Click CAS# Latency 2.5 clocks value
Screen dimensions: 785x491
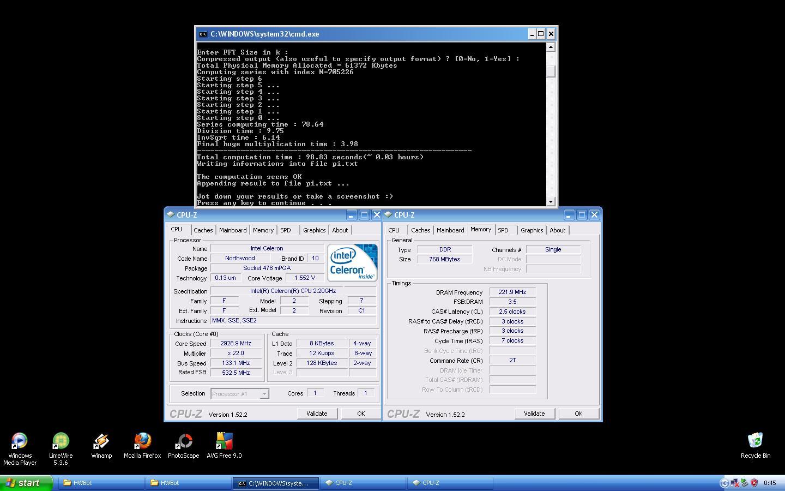[x=512, y=312]
